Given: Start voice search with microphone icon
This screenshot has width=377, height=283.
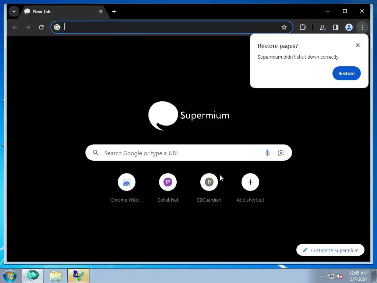Looking at the screenshot, I should point(267,153).
